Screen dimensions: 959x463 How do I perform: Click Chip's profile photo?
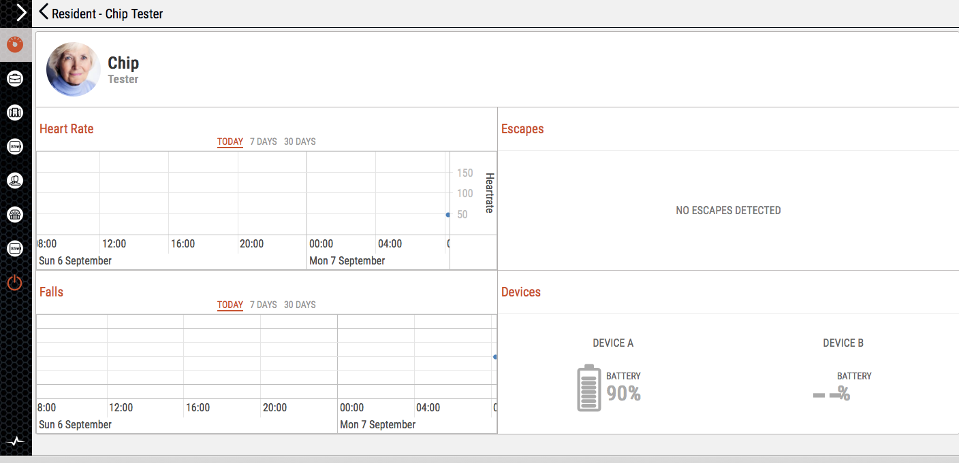click(74, 69)
